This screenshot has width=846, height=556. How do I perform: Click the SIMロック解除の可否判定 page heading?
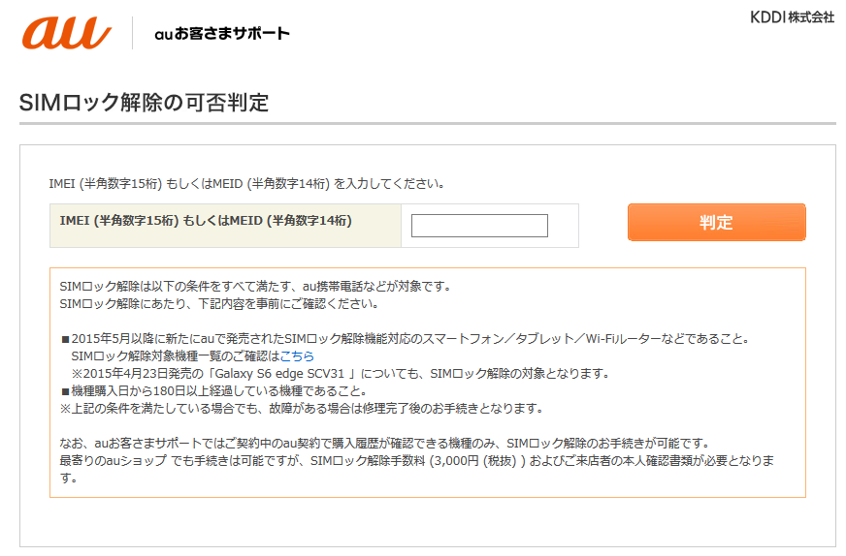coord(144,103)
